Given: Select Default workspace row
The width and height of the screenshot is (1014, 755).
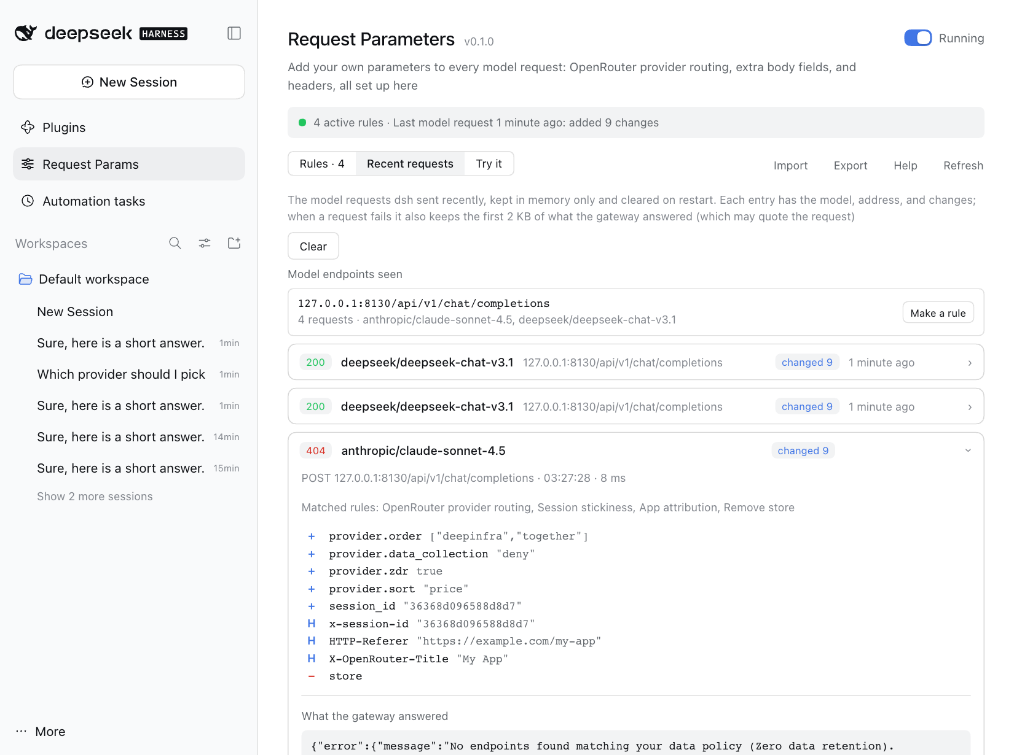Looking at the screenshot, I should (129, 279).
